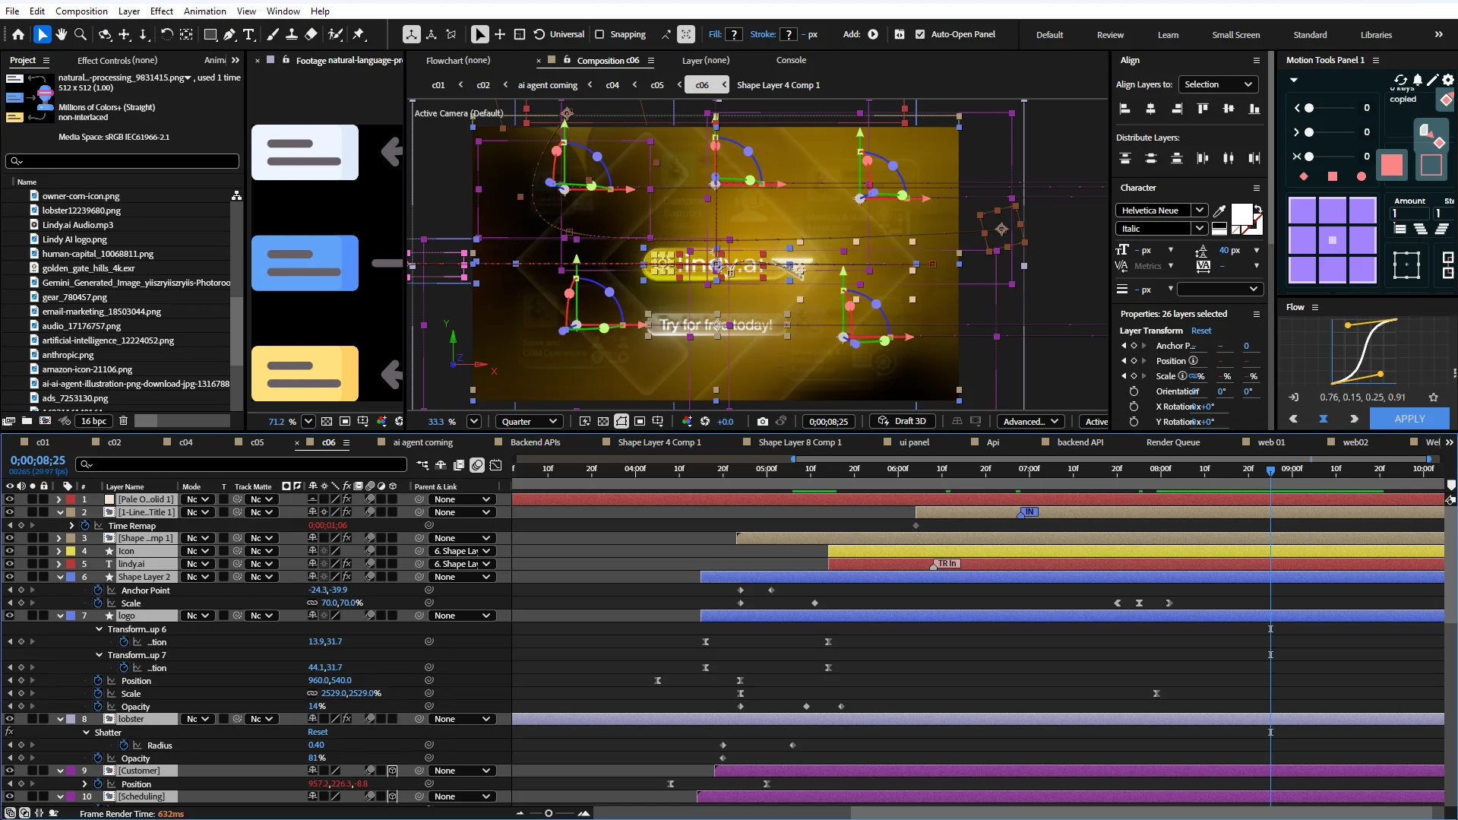
Task: Click the APPLY button in Flow
Action: point(1409,419)
